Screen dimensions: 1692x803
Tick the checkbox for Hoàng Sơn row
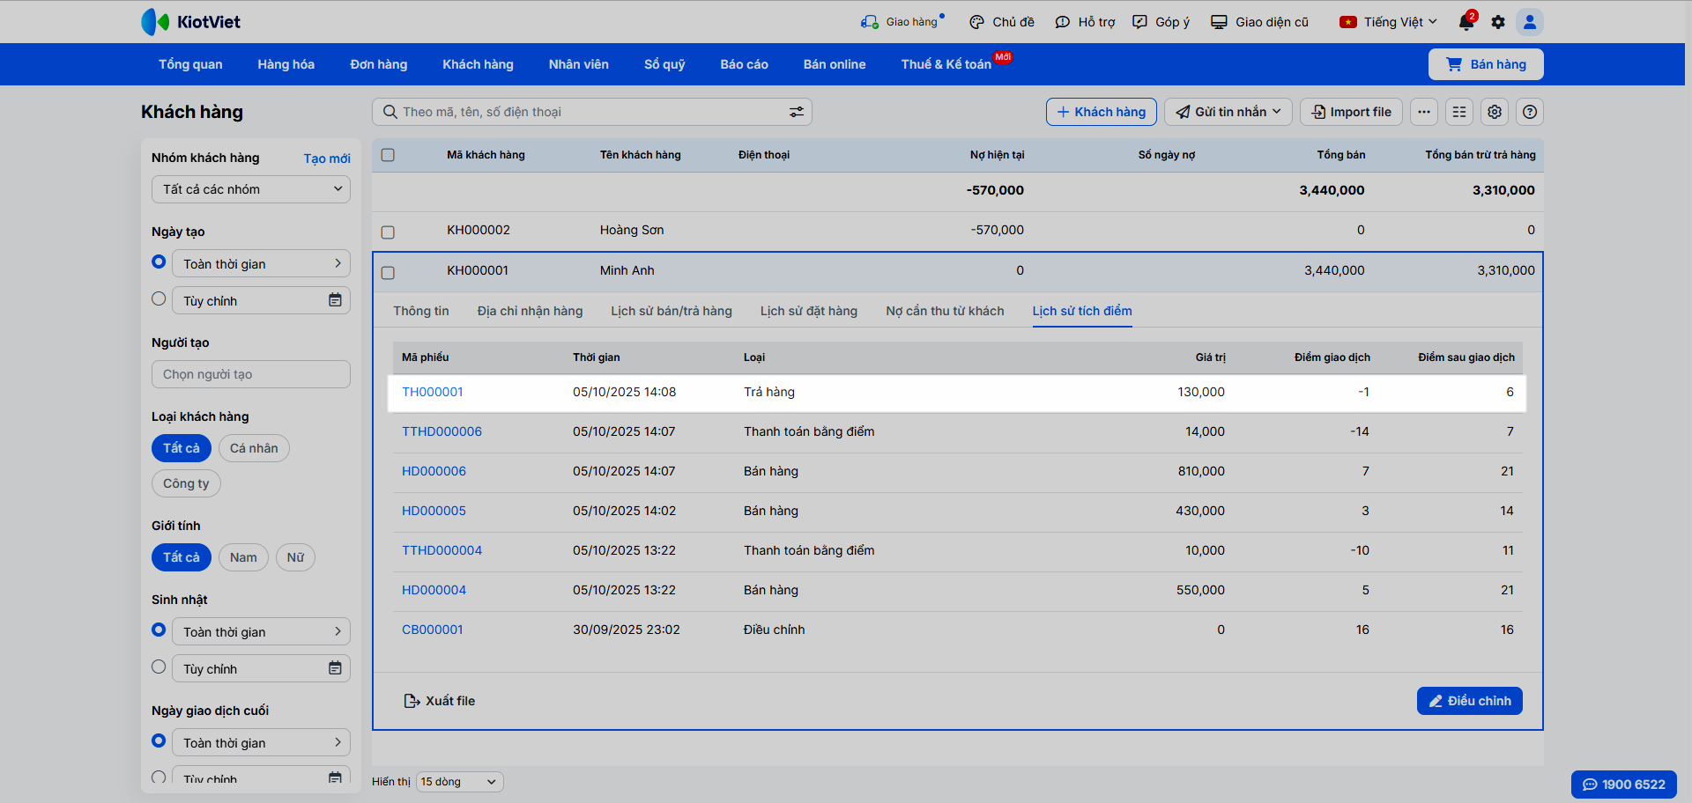(x=388, y=232)
